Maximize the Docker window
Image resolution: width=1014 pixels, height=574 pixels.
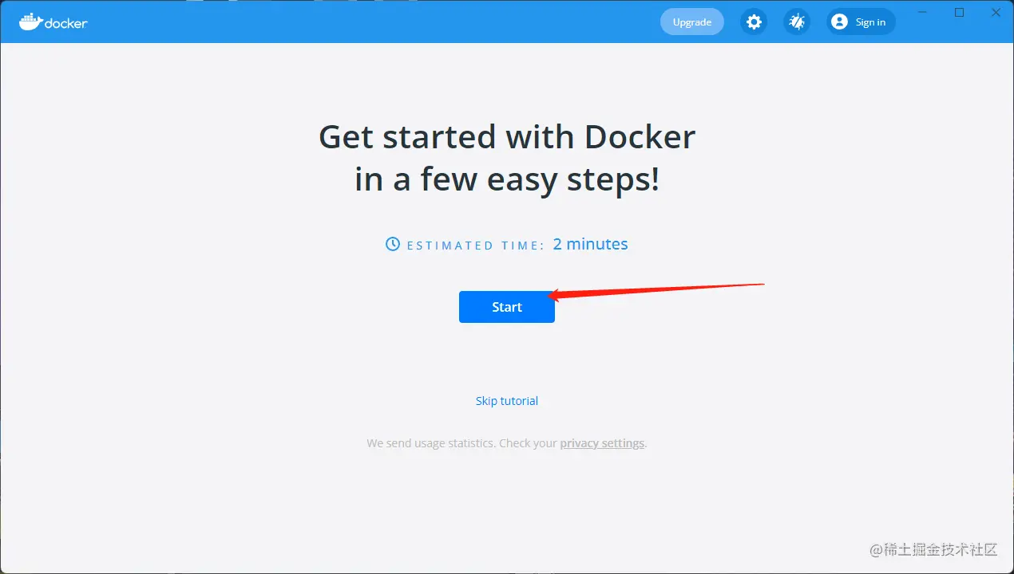(x=960, y=12)
